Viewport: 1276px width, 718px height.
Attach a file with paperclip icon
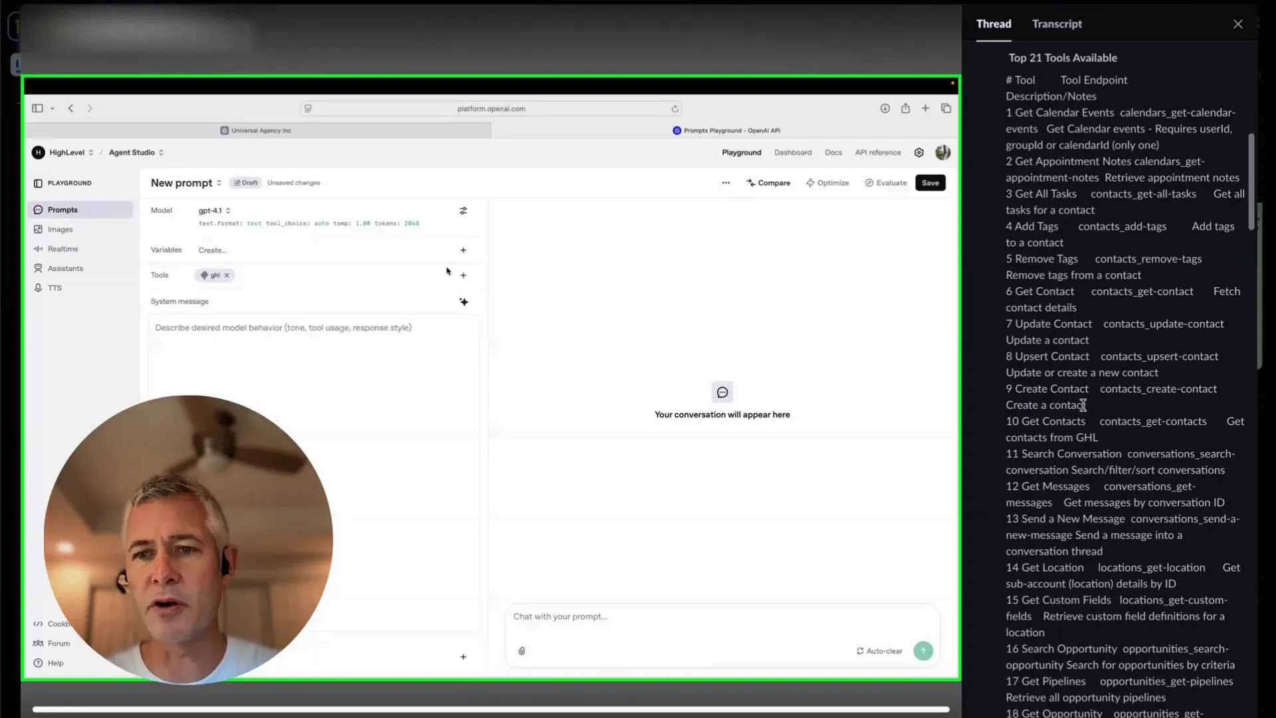click(522, 651)
